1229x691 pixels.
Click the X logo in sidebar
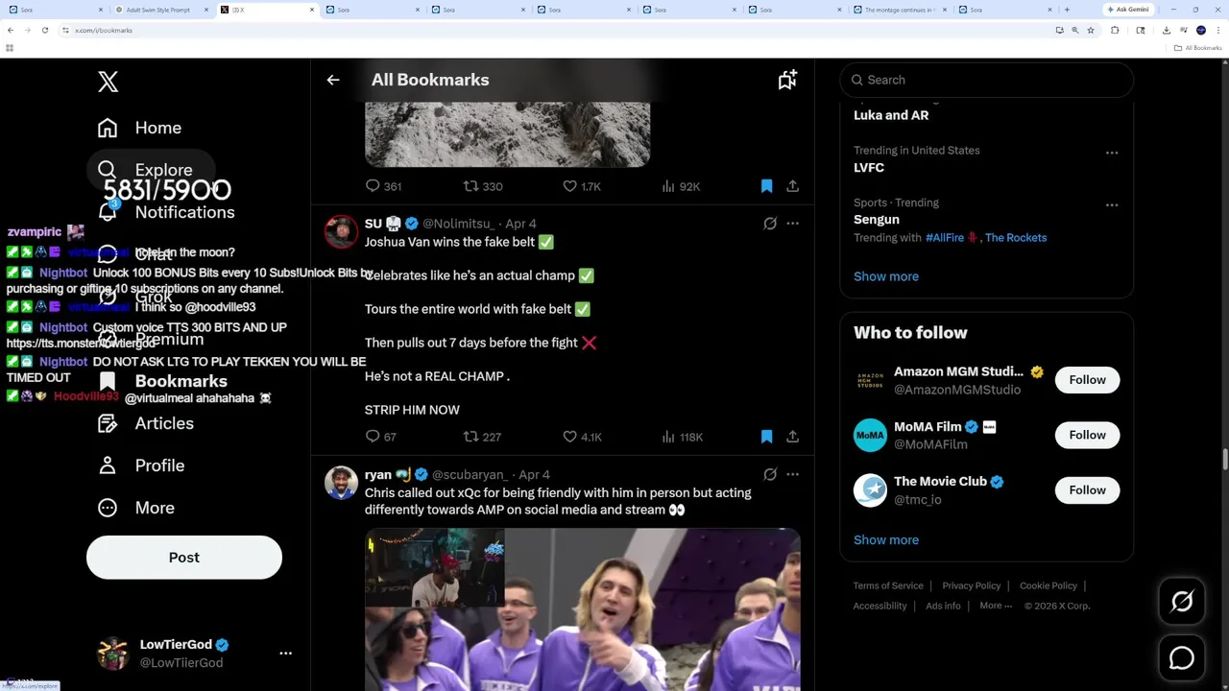108,82
